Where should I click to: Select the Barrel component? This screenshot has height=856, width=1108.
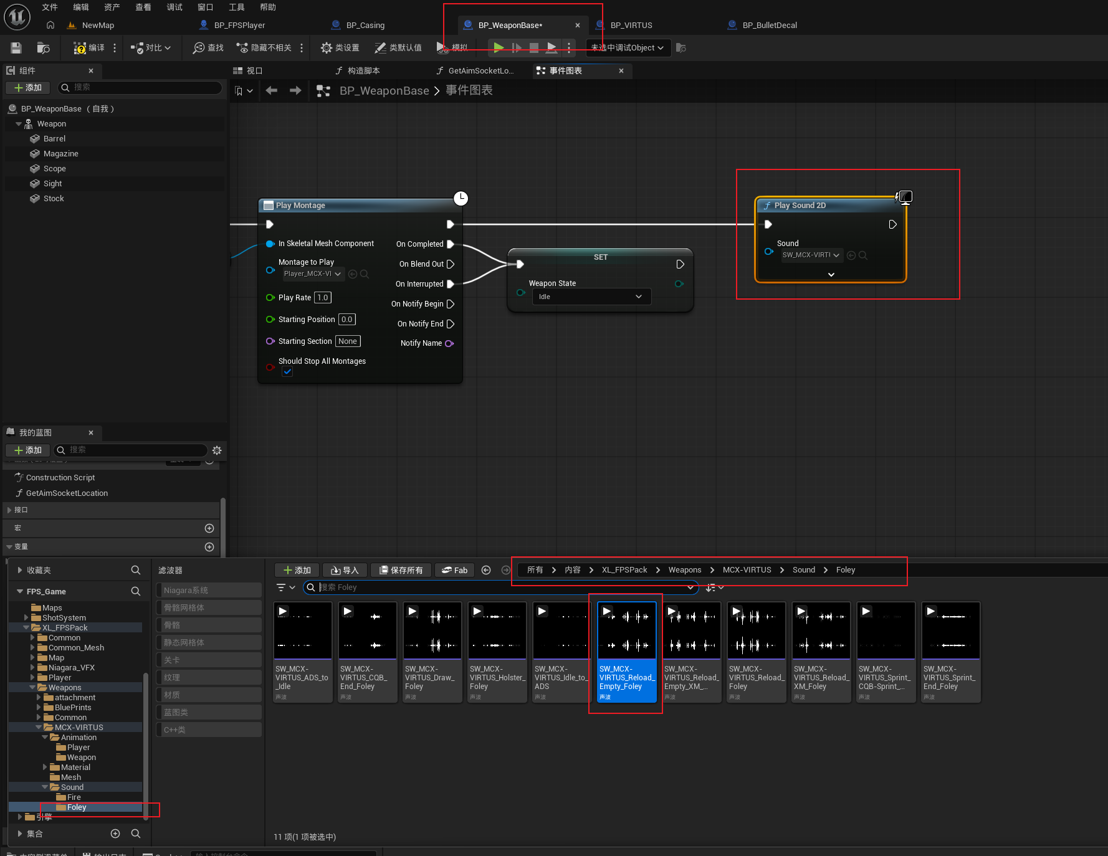[x=54, y=139]
